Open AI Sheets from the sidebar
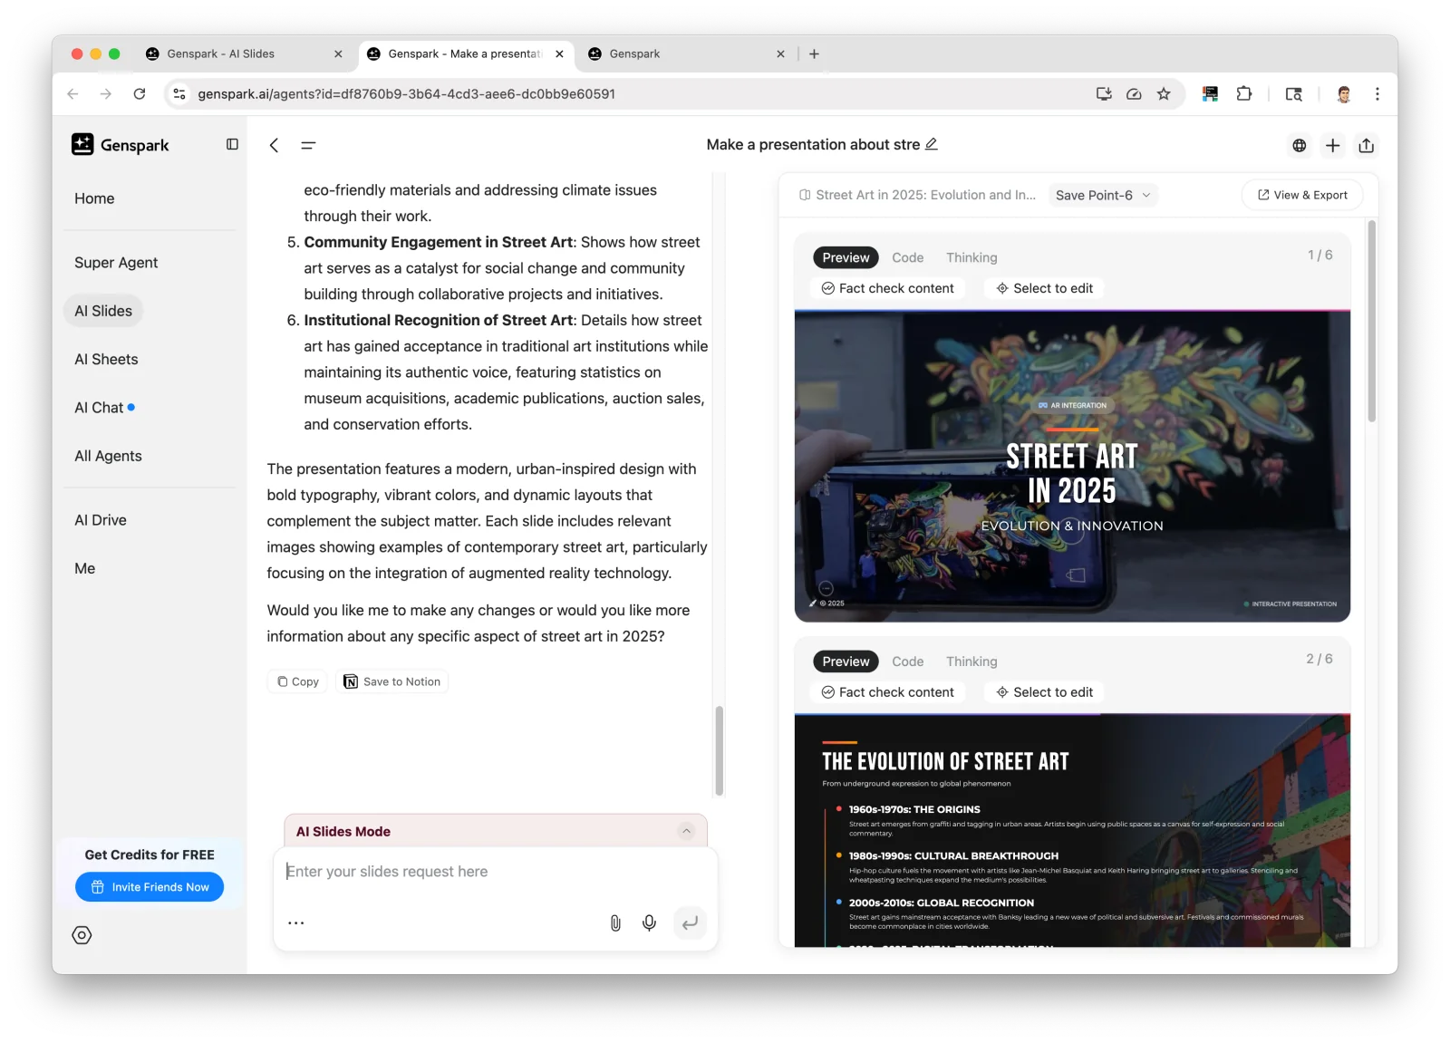 106,359
